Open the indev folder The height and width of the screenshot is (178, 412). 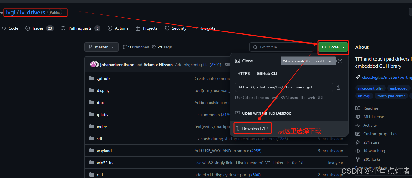102,127
